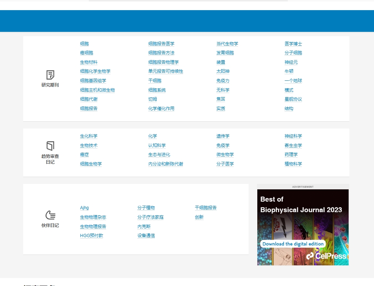Open the 神经元 link

coord(291,62)
